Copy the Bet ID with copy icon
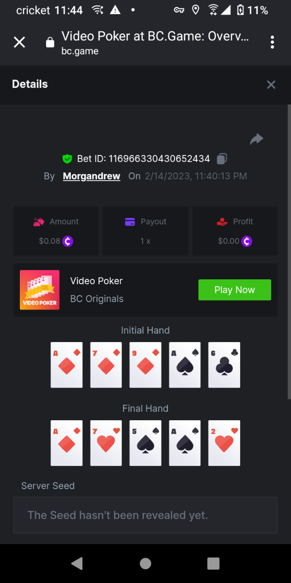This screenshot has height=583, width=291. 222,158
